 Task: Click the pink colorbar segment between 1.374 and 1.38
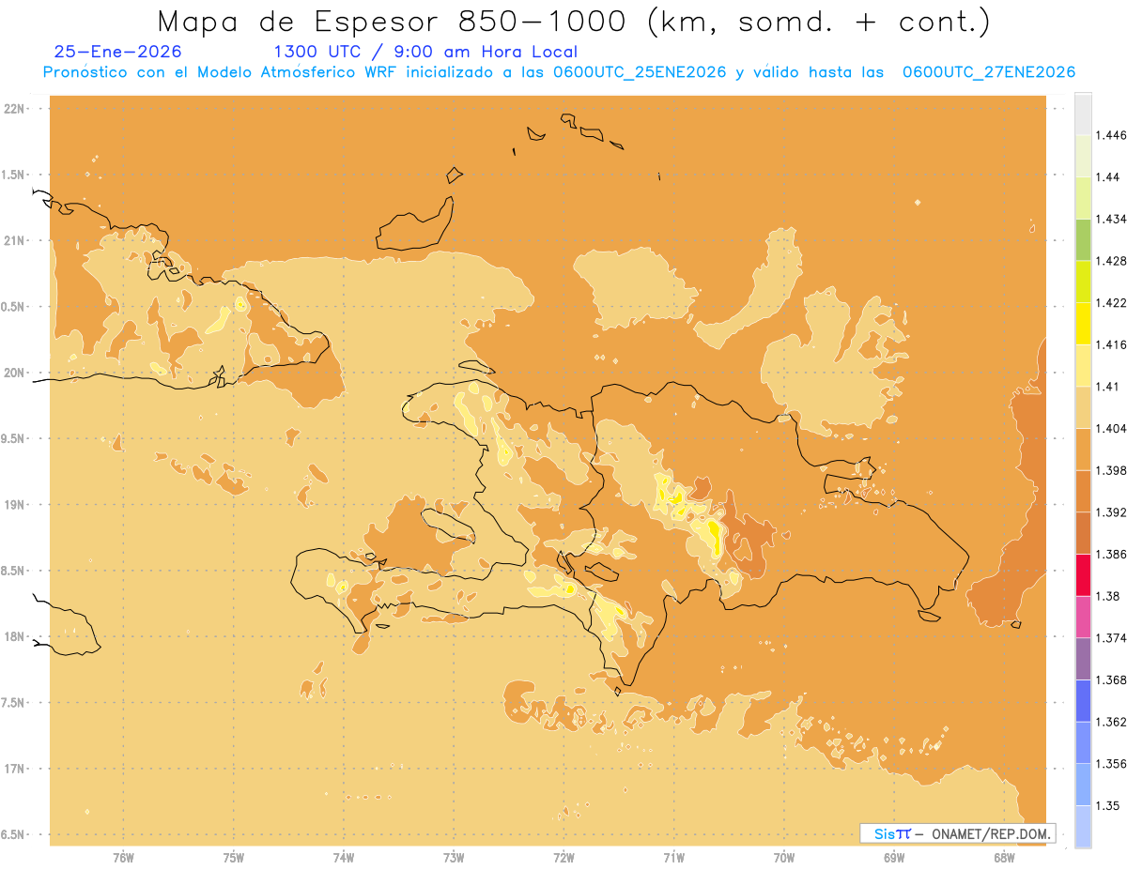[1083, 617]
